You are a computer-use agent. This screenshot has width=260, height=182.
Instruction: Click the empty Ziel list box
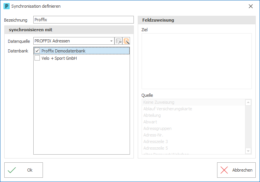(x=197, y=61)
